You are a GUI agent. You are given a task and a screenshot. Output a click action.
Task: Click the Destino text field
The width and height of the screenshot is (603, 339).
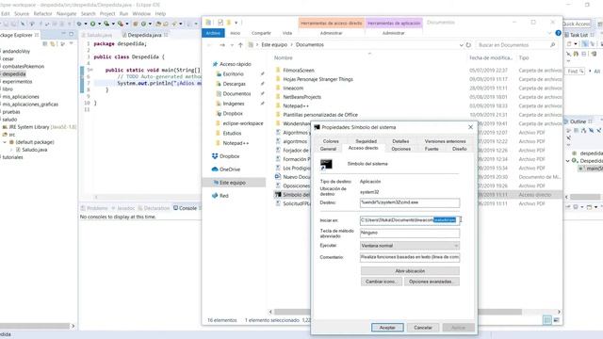tap(410, 202)
